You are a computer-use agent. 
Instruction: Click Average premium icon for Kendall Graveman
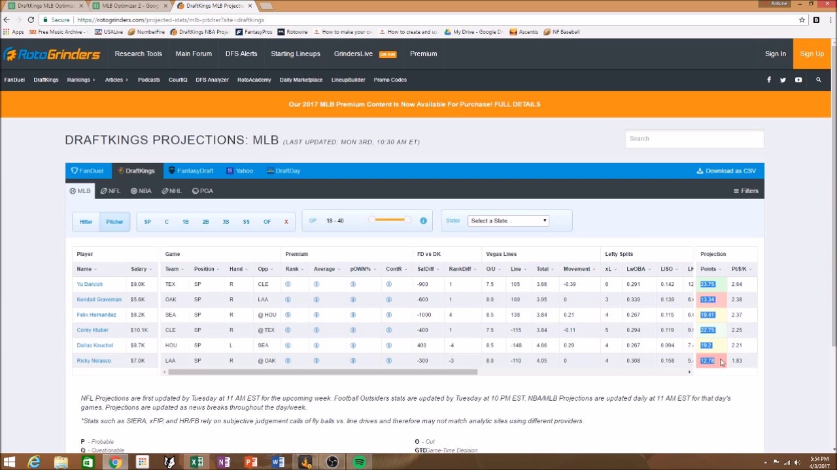[x=316, y=300]
